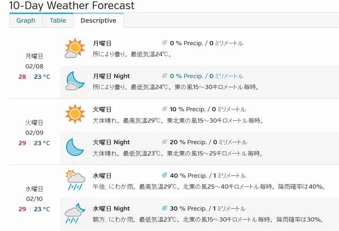Click the Wednesday daytime rain shower icon
This screenshot has height=231, width=339.
click(x=75, y=180)
